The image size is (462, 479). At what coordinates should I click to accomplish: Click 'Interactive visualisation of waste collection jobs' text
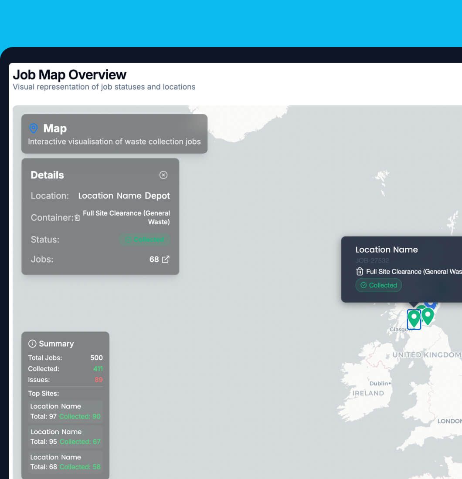[x=114, y=142]
